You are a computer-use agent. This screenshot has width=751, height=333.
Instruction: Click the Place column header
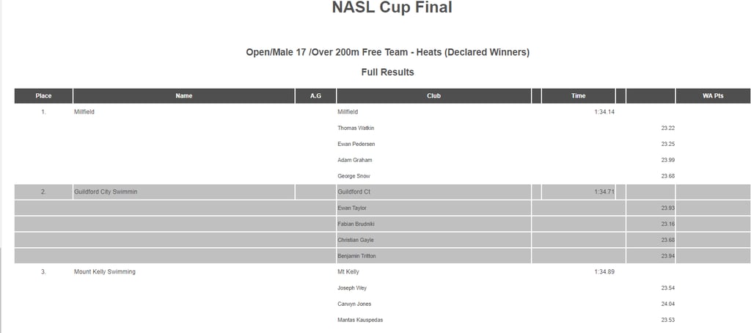pos(43,96)
